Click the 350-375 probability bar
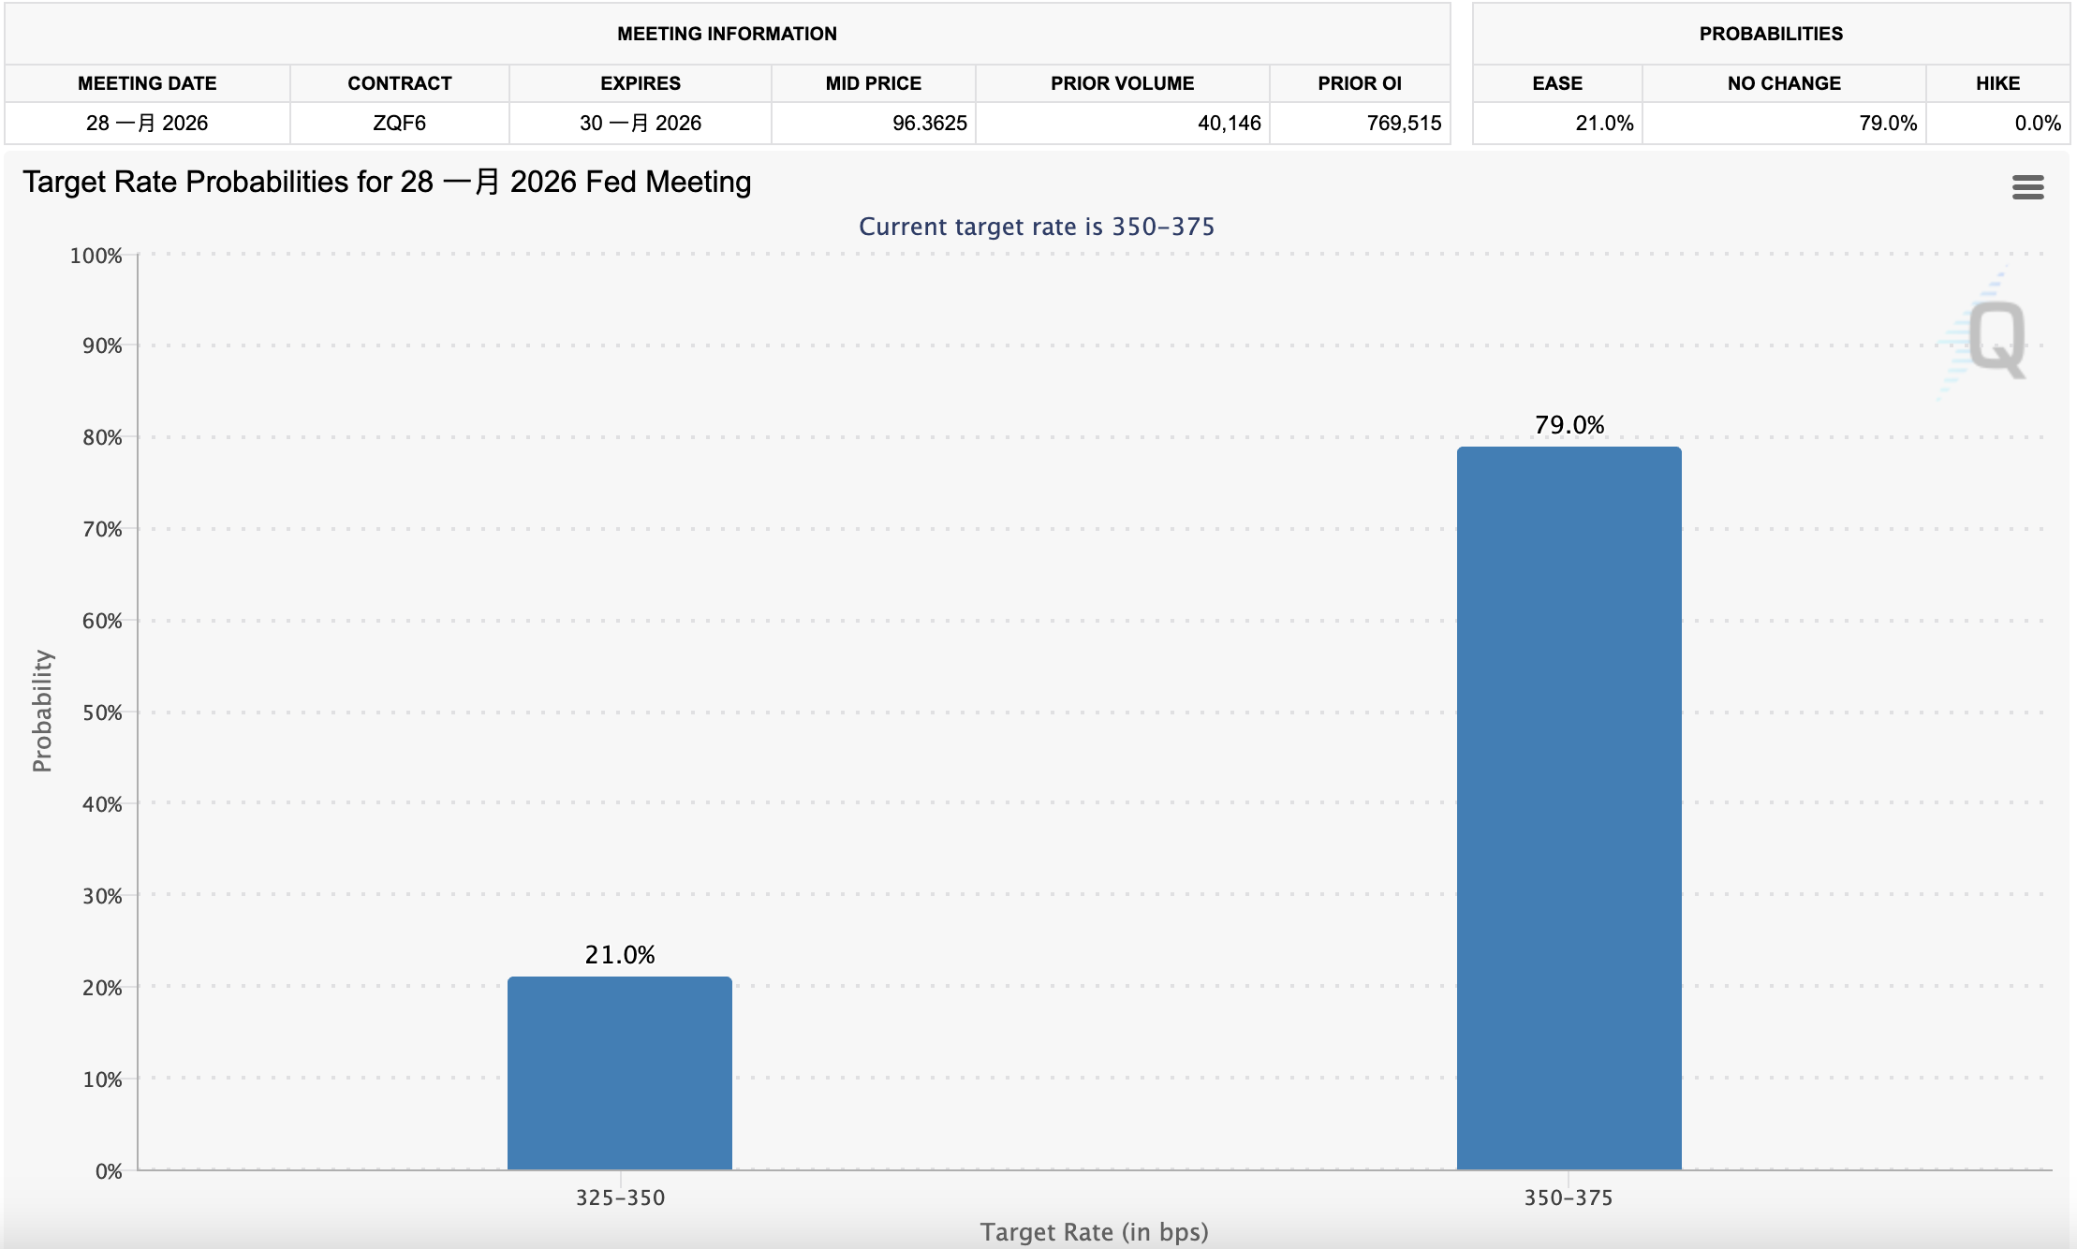The width and height of the screenshot is (2077, 1249). tap(1569, 807)
